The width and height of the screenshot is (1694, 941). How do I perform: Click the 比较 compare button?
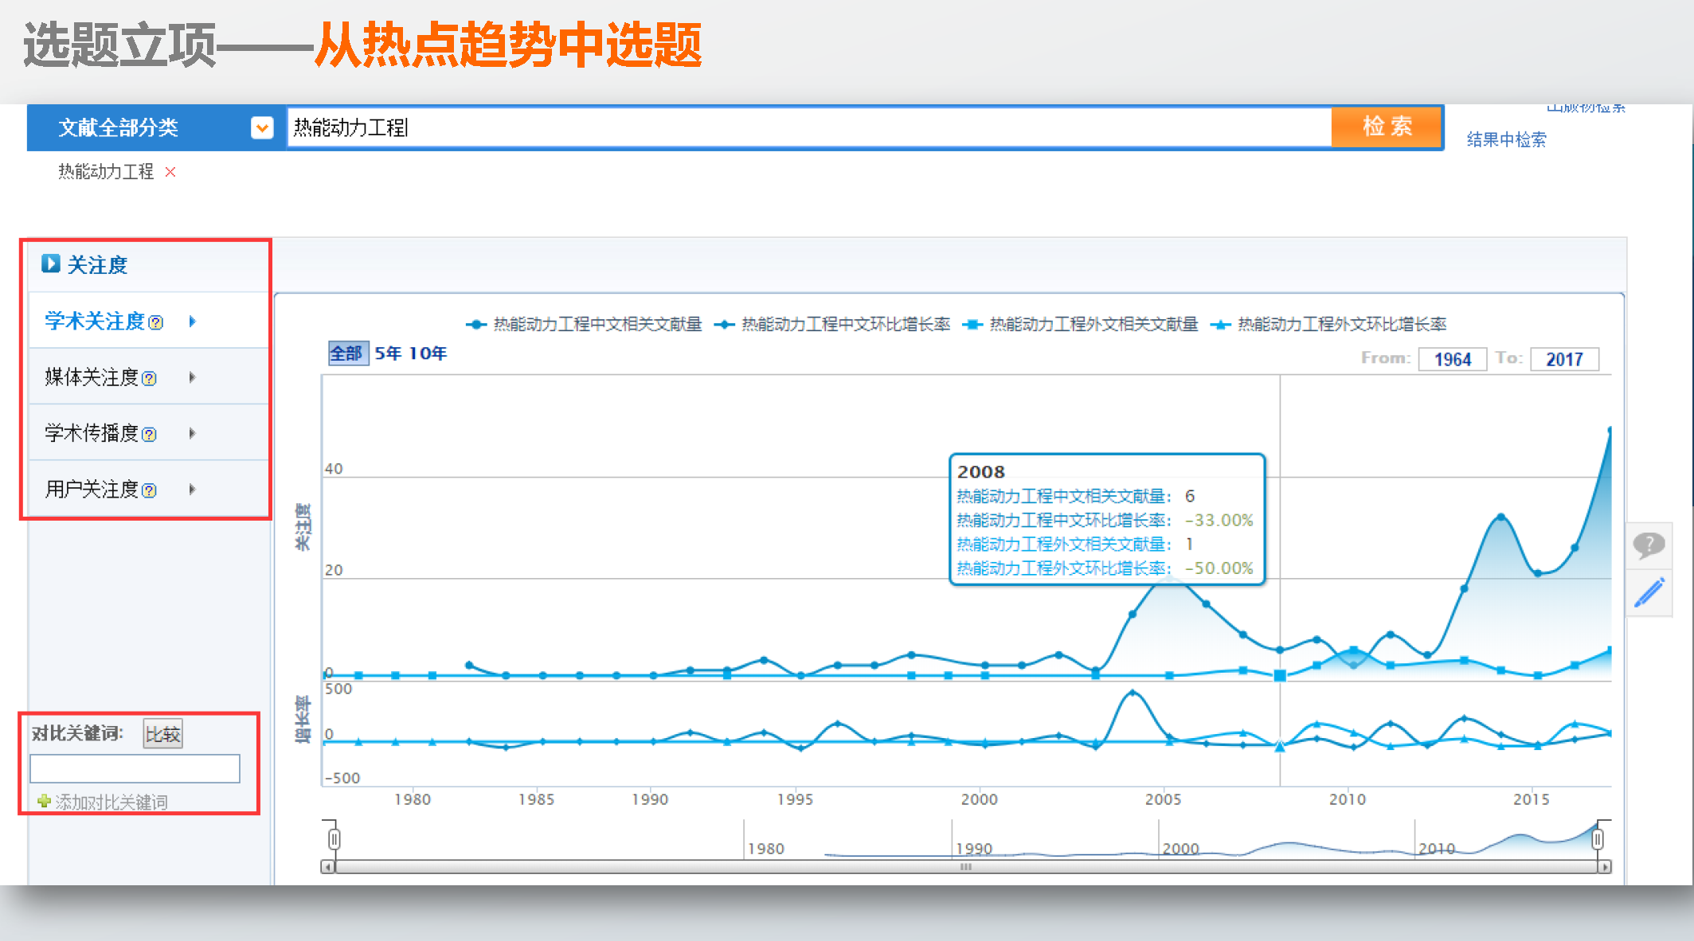(163, 733)
